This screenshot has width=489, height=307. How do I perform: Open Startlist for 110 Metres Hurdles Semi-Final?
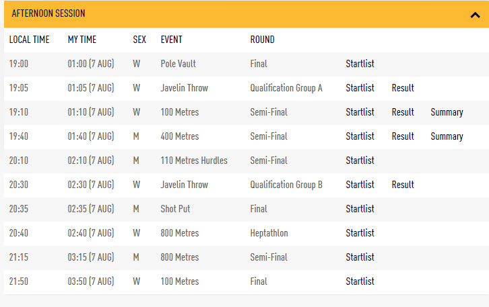(x=360, y=161)
